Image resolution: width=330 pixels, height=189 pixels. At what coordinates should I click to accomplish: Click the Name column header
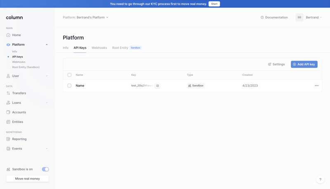(x=79, y=75)
